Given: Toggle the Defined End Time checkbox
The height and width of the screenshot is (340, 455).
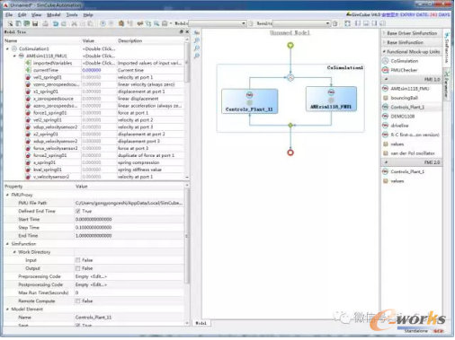Looking at the screenshot, I should [x=78, y=211].
